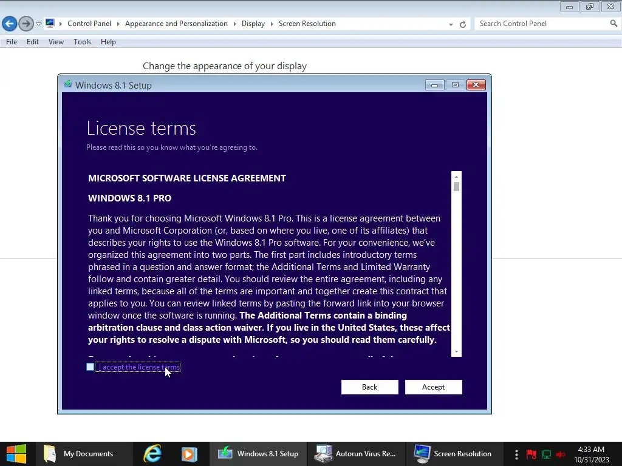Viewport: 622px width, 466px height.
Task: Select Appearance and Personalization breadcrumb
Action: (176, 24)
